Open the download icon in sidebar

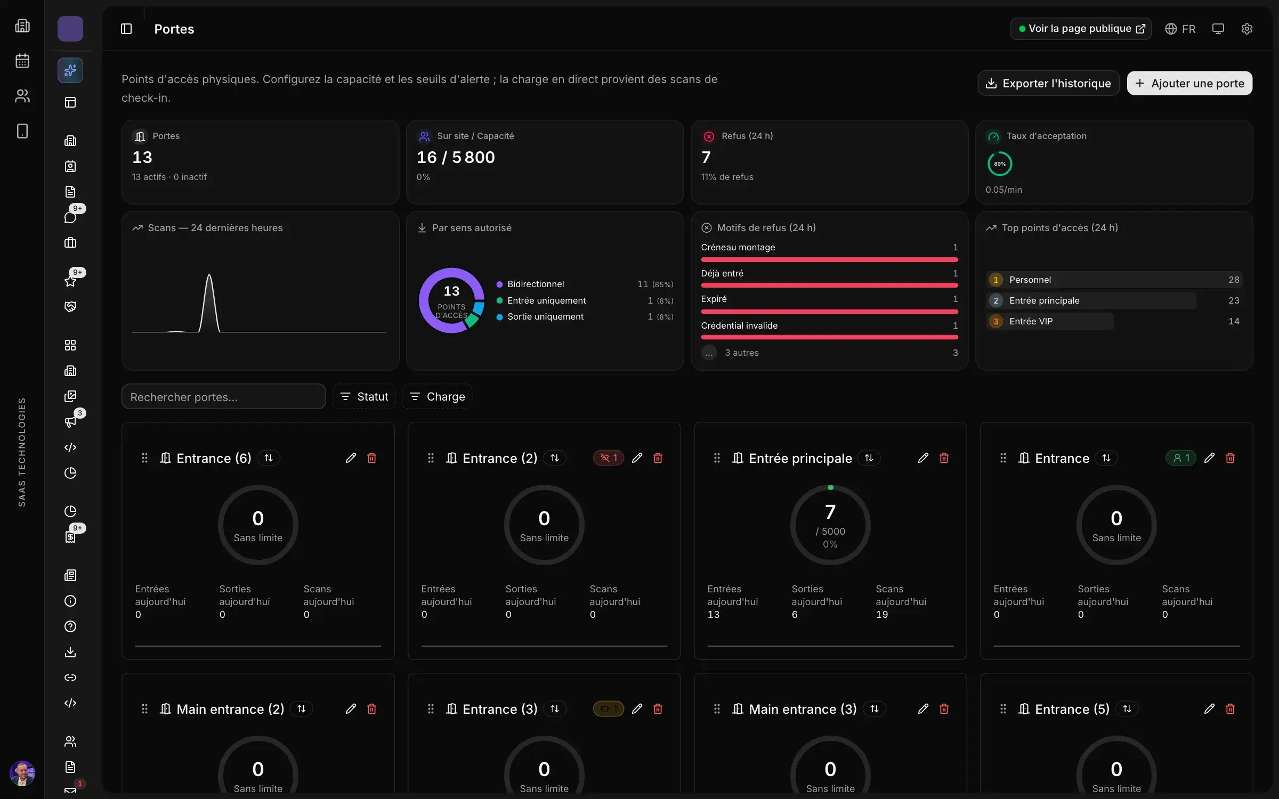click(70, 652)
